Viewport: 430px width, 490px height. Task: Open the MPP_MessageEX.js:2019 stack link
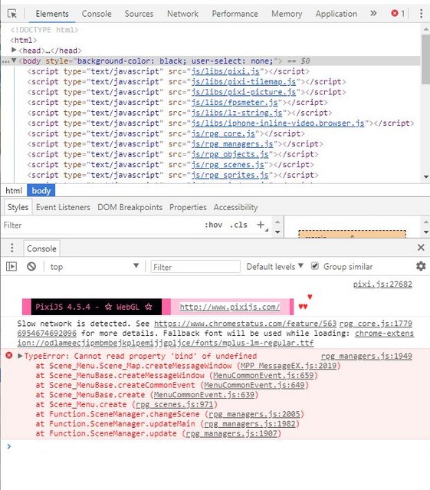pos(288,366)
